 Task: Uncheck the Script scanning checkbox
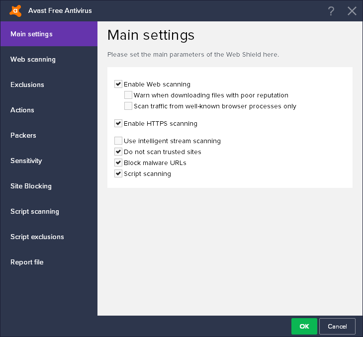click(118, 173)
